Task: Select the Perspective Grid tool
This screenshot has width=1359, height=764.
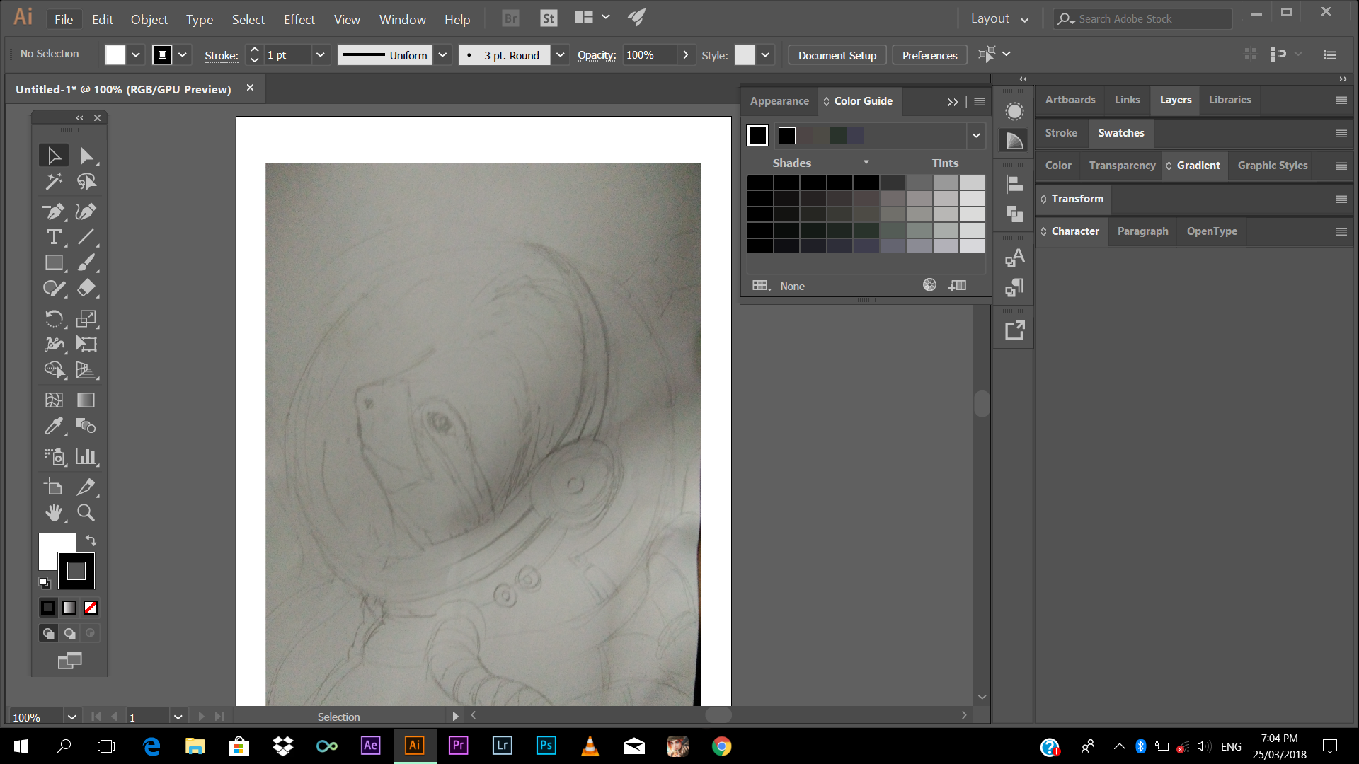Action: pos(86,369)
